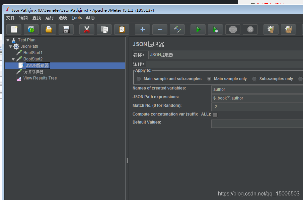The width and height of the screenshot is (303, 200).
Task: Click the BootStart1 sampler pipette icon
Action: click(x=19, y=53)
